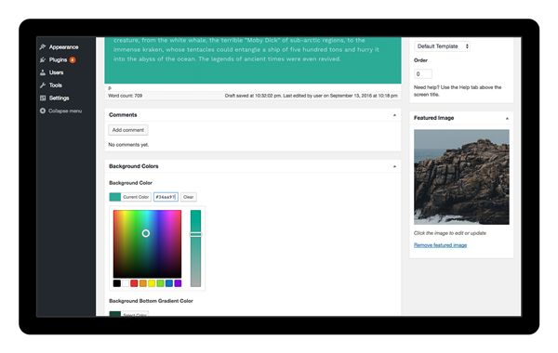Select the purple palette swatch
The width and height of the screenshot is (558, 353).
point(178,283)
